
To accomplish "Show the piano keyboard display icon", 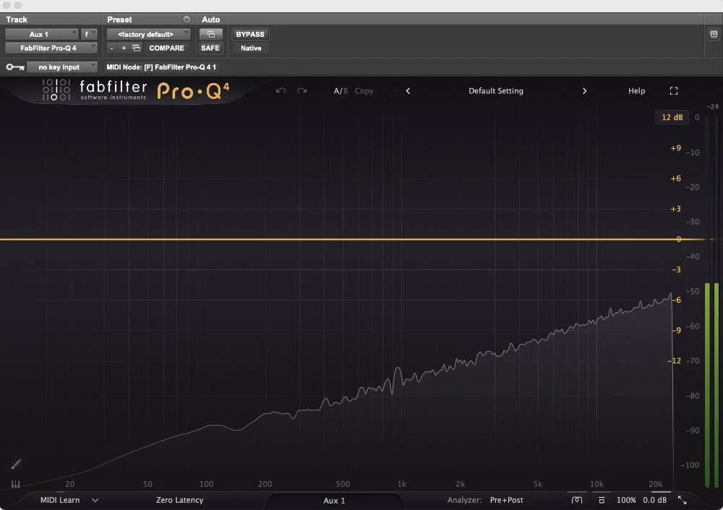I will [x=16, y=484].
